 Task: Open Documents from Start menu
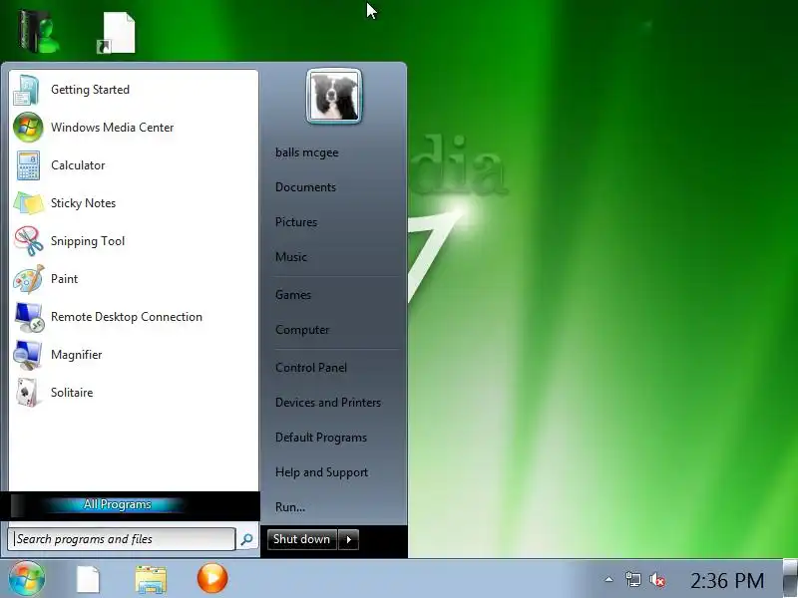pos(305,187)
